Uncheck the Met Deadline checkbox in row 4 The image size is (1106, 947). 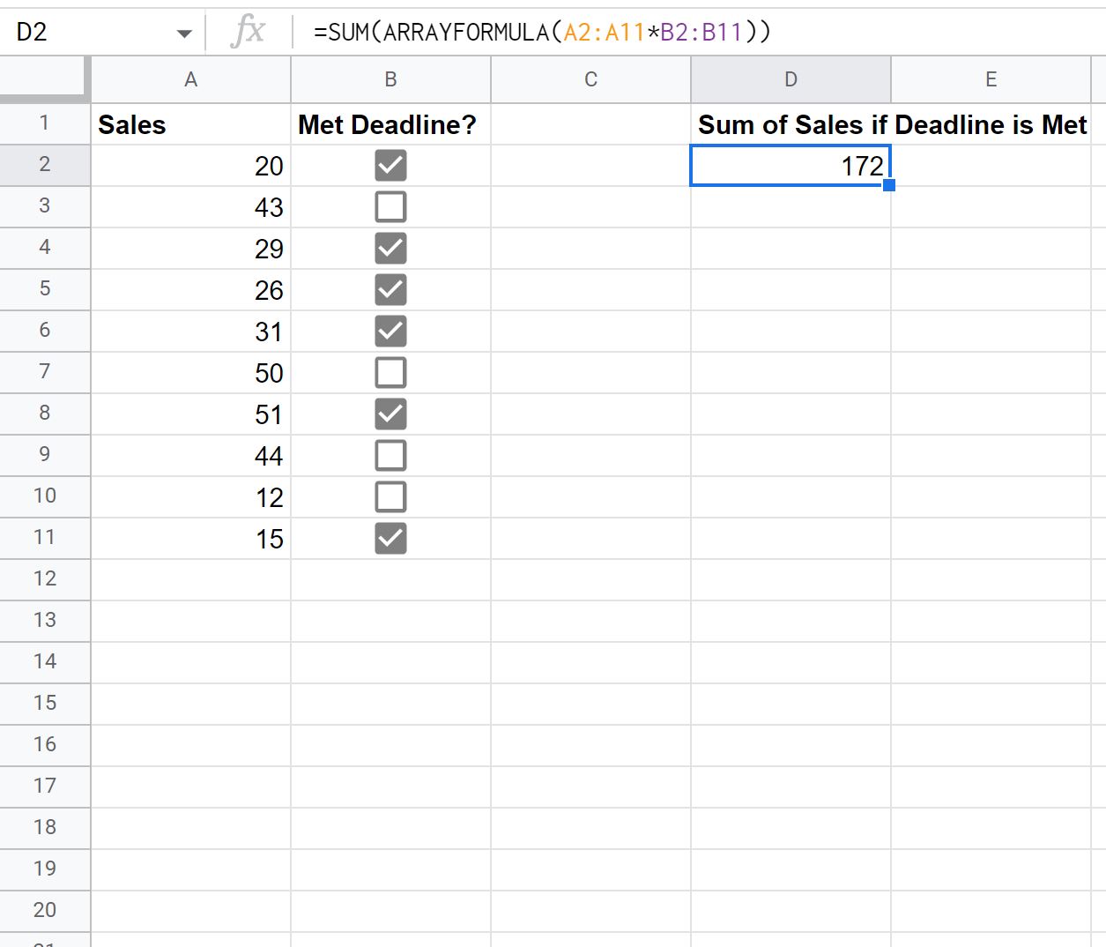[390, 248]
